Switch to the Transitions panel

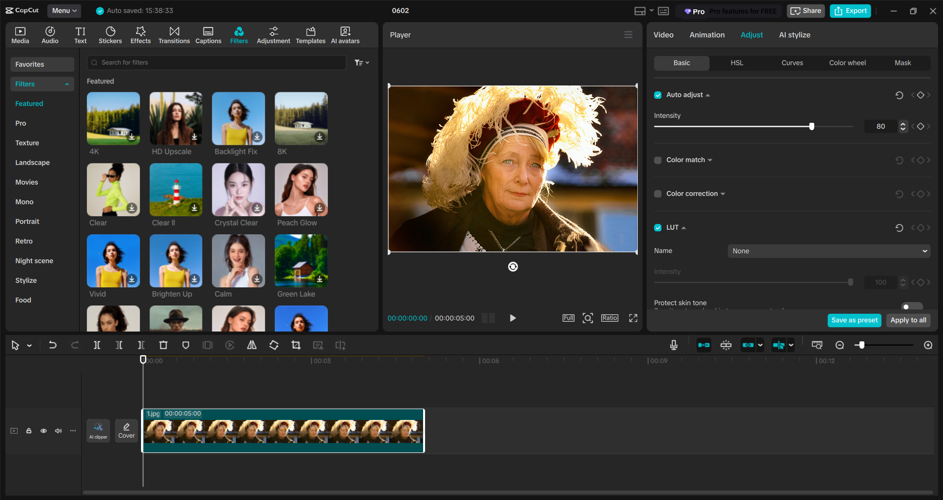click(174, 34)
